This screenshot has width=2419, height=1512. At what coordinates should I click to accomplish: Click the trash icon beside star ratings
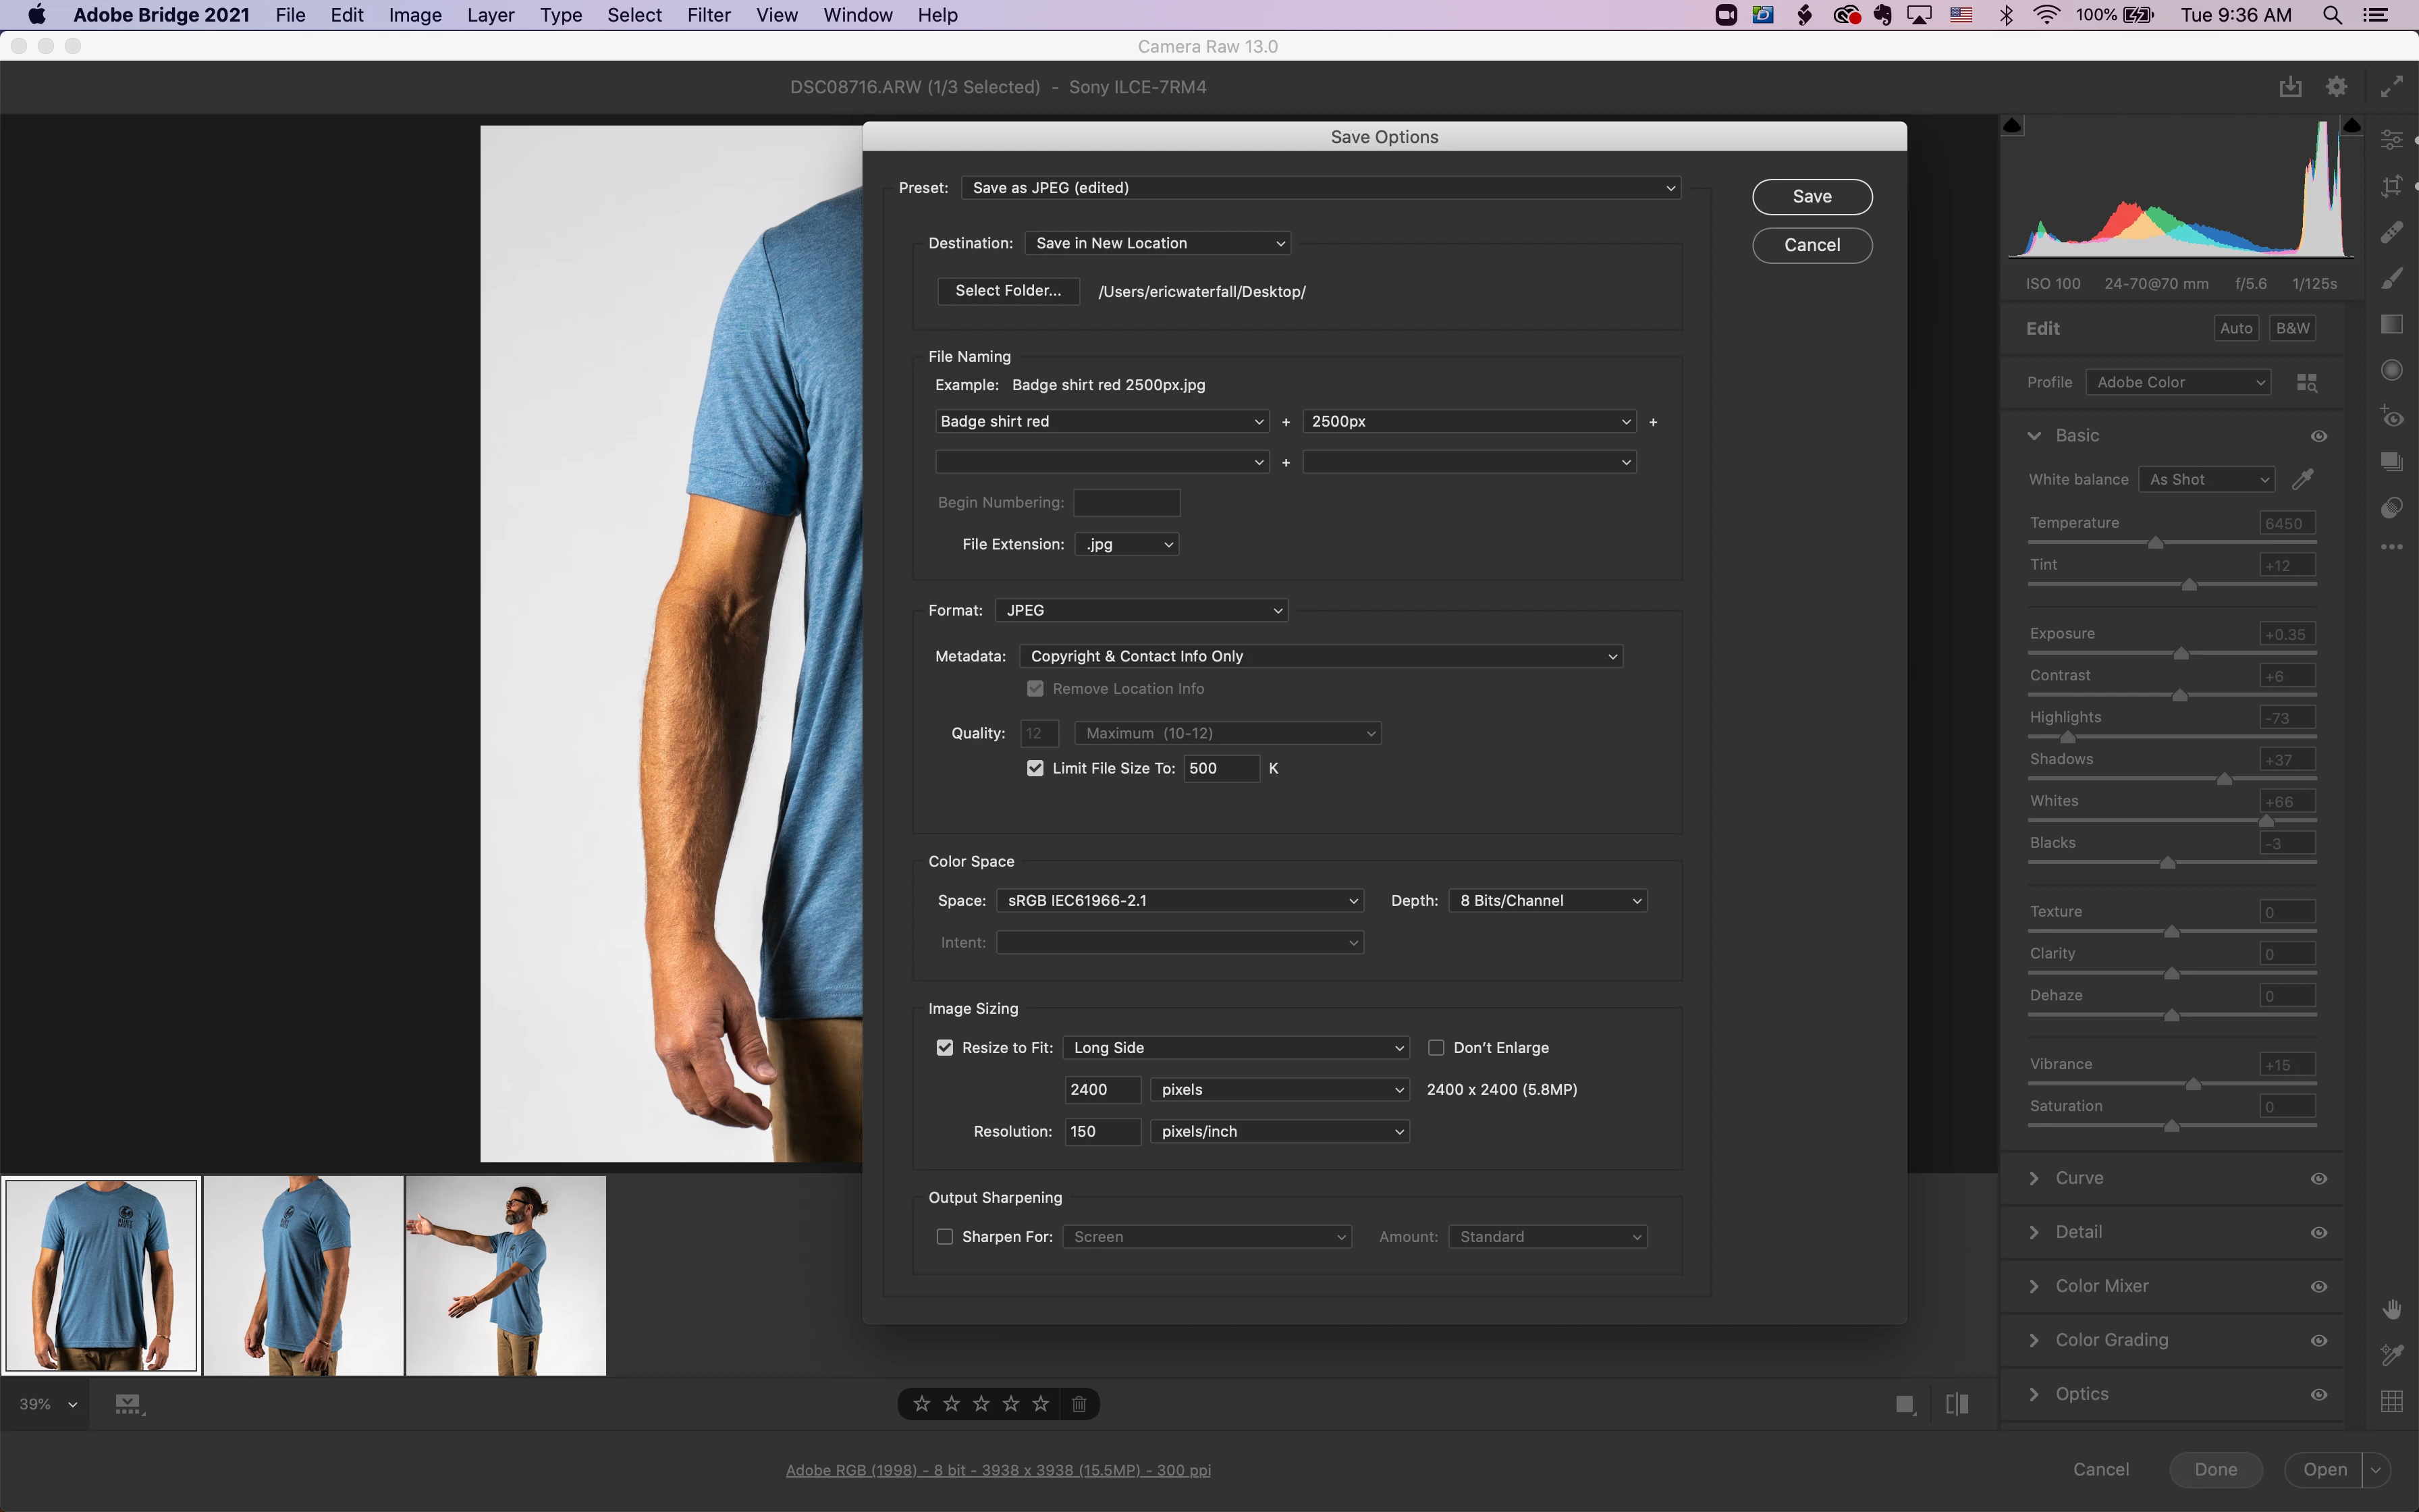[1079, 1404]
